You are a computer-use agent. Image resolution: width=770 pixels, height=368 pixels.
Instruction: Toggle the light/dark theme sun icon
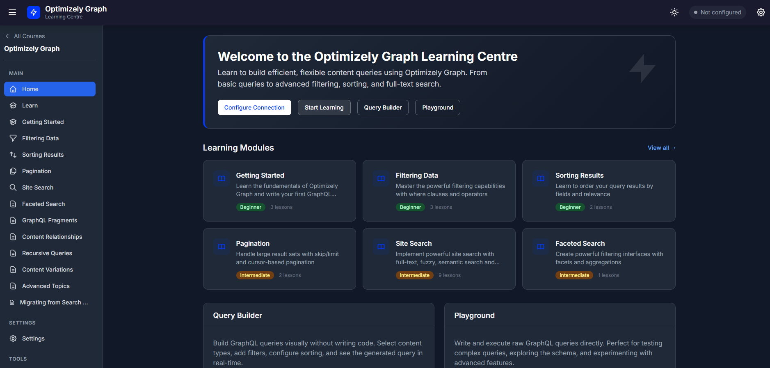(x=674, y=12)
